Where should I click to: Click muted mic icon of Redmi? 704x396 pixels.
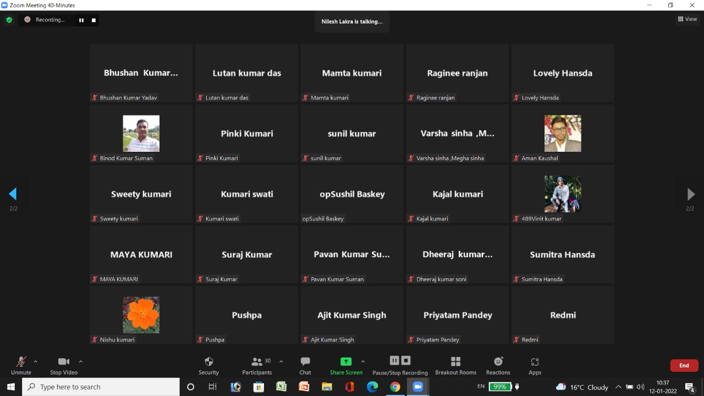(x=516, y=339)
